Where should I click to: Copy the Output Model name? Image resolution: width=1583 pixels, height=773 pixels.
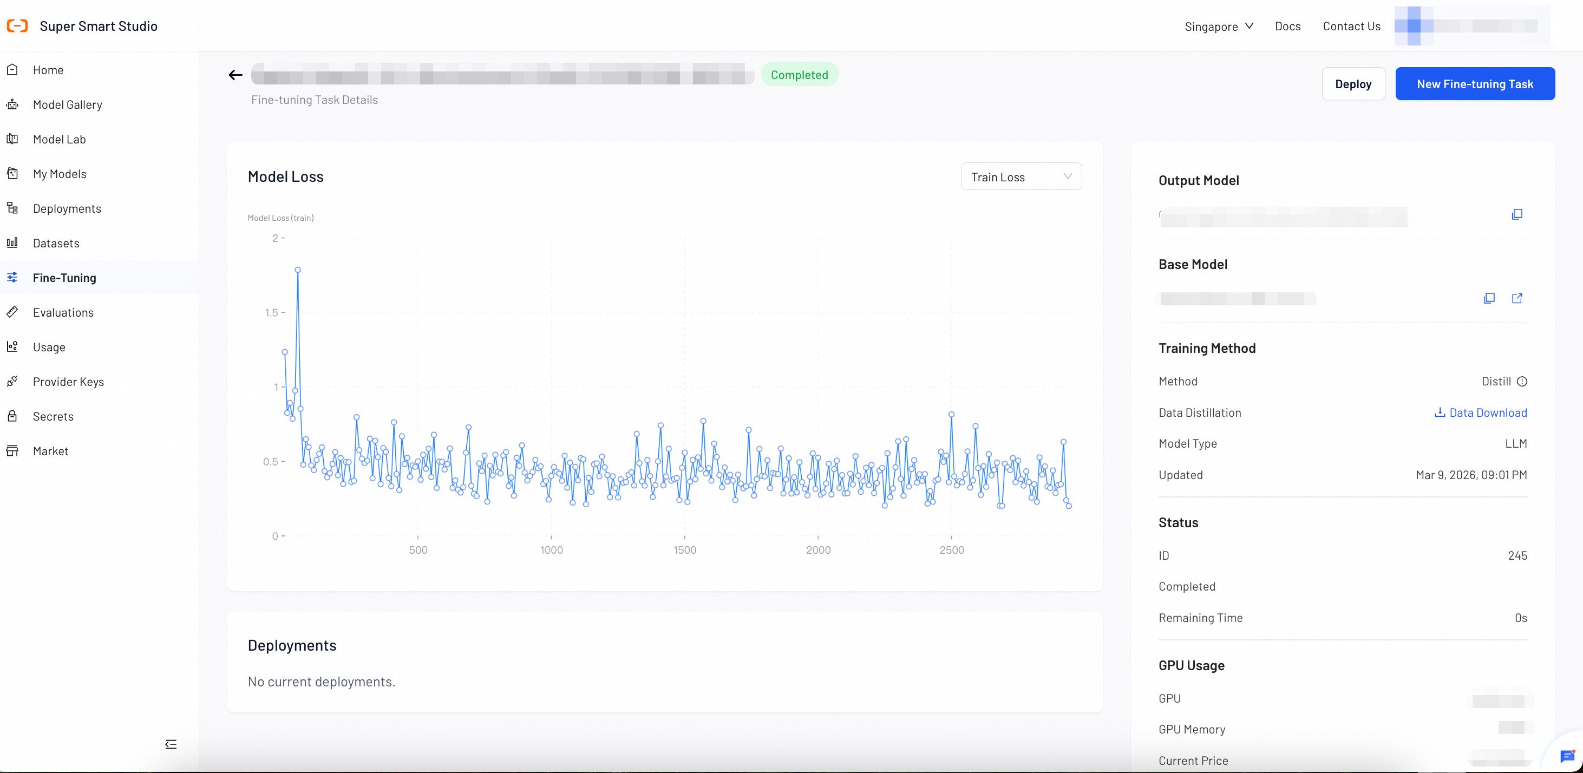click(1517, 214)
